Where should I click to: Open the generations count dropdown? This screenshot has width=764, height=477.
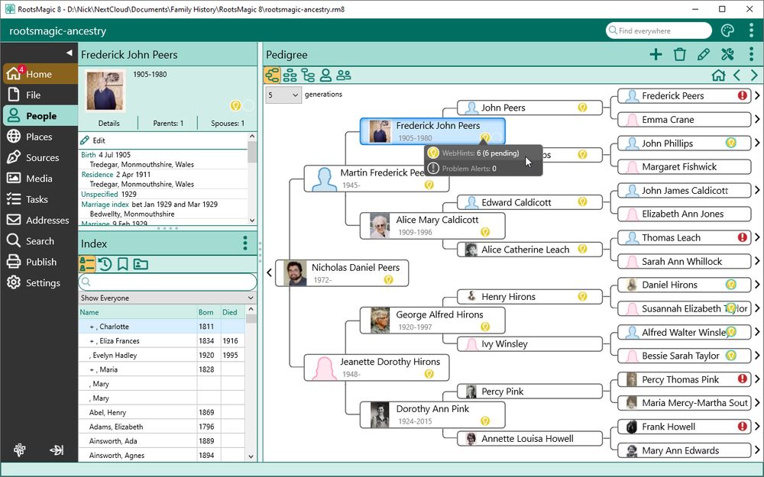click(x=283, y=95)
